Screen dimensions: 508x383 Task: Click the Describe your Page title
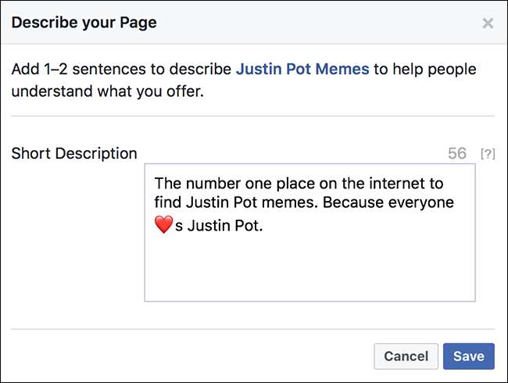(84, 23)
